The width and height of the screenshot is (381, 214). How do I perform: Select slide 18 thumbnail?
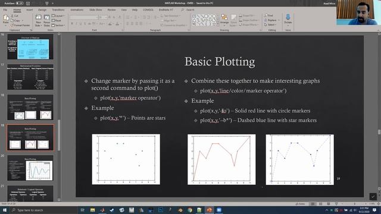(x=30, y=107)
